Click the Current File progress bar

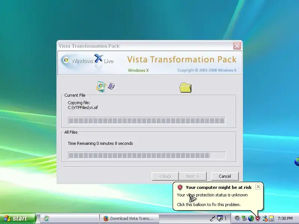147,121
